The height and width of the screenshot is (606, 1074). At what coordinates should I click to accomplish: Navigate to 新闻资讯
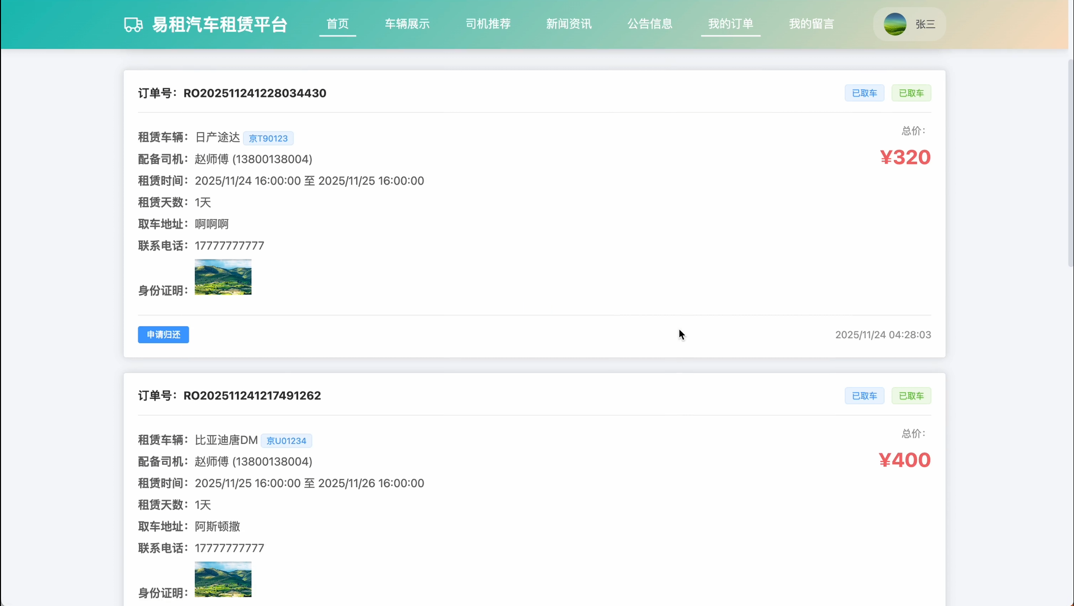569,24
